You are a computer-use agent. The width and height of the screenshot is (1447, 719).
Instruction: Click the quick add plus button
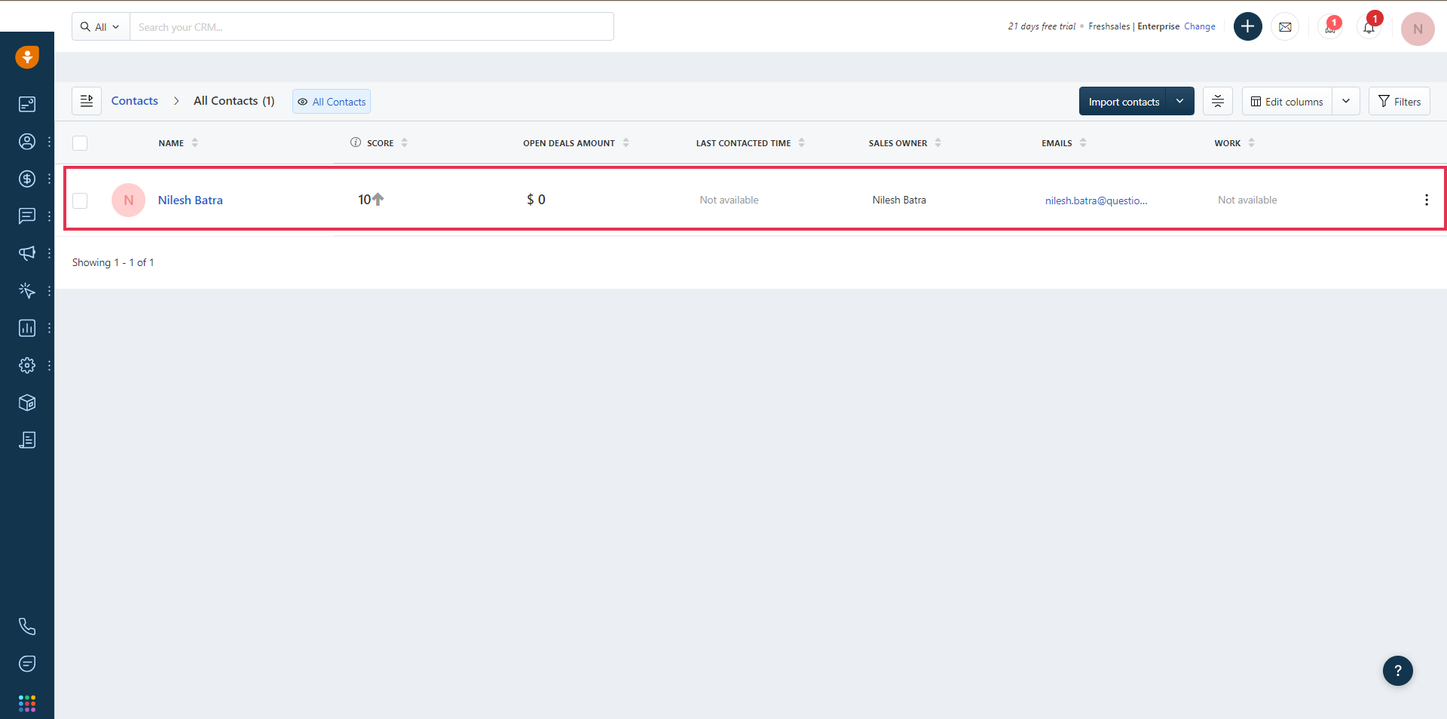point(1248,26)
